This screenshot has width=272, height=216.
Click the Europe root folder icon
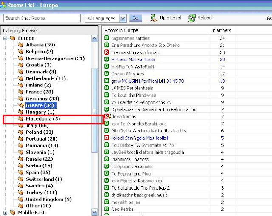[x=12, y=38]
